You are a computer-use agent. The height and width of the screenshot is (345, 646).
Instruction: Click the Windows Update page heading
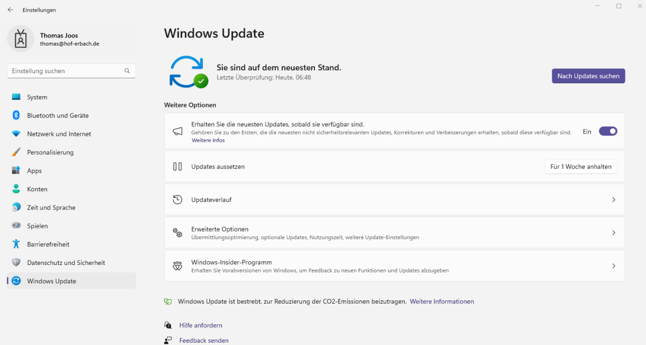tap(214, 33)
